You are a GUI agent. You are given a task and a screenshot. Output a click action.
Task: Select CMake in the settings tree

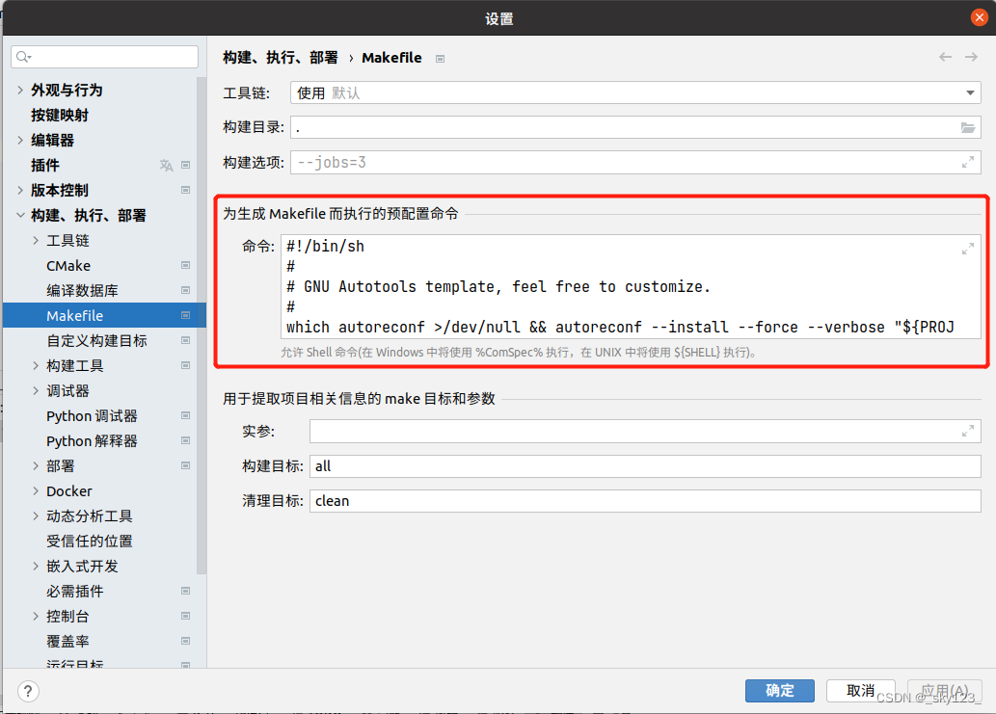click(x=68, y=266)
